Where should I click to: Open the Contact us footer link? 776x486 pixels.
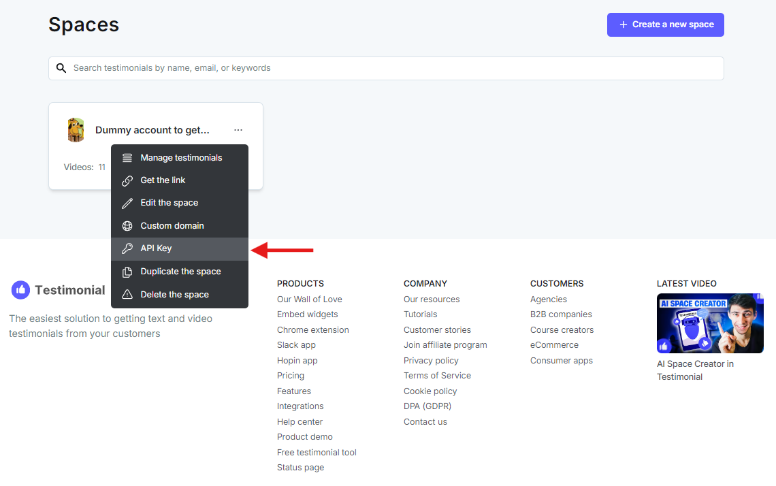(x=425, y=421)
